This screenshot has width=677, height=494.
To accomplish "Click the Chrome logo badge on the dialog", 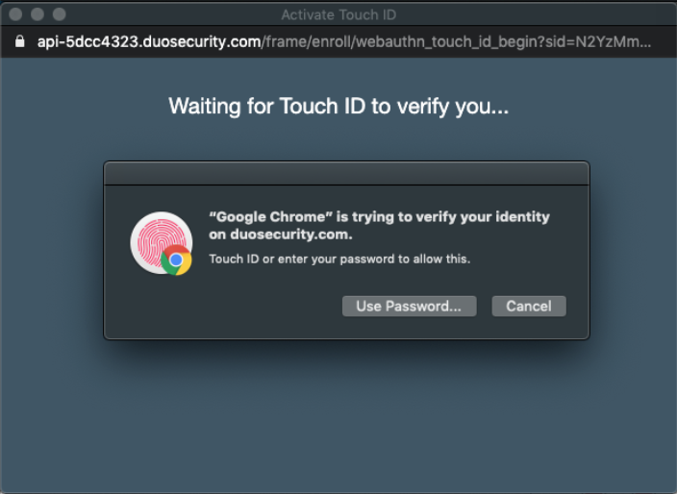I will coord(176,259).
